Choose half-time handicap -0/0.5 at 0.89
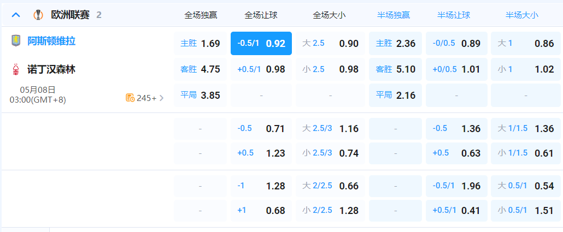The height and width of the screenshot is (232, 563). 457,43
